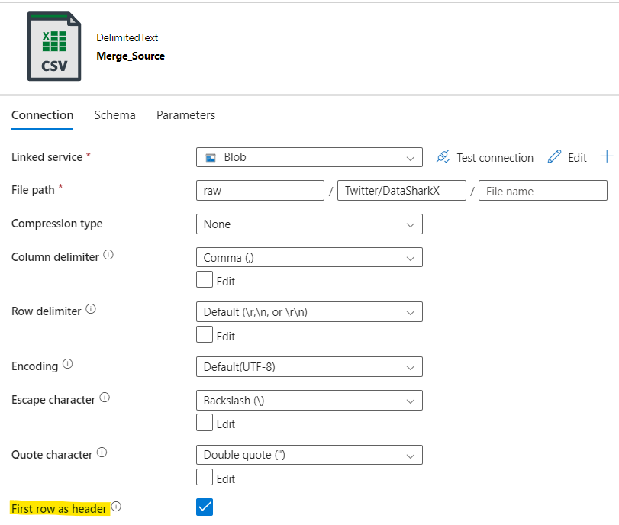Show the Quote character info tooltip icon
This screenshot has width=619, height=525.
pos(102,453)
